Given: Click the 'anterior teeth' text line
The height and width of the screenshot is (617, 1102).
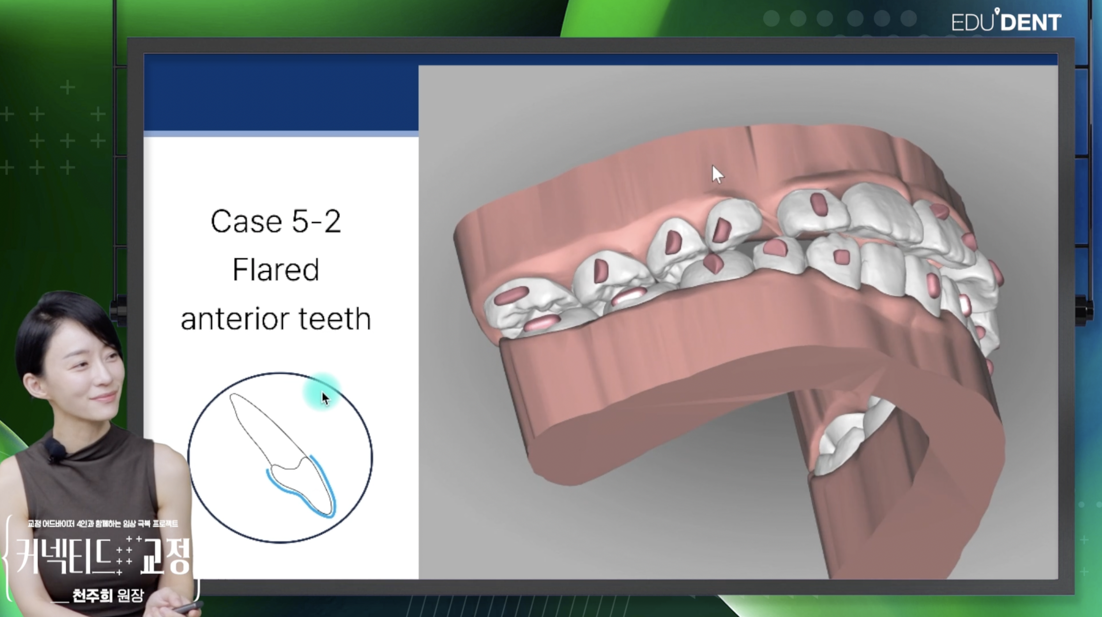Looking at the screenshot, I should coord(276,319).
